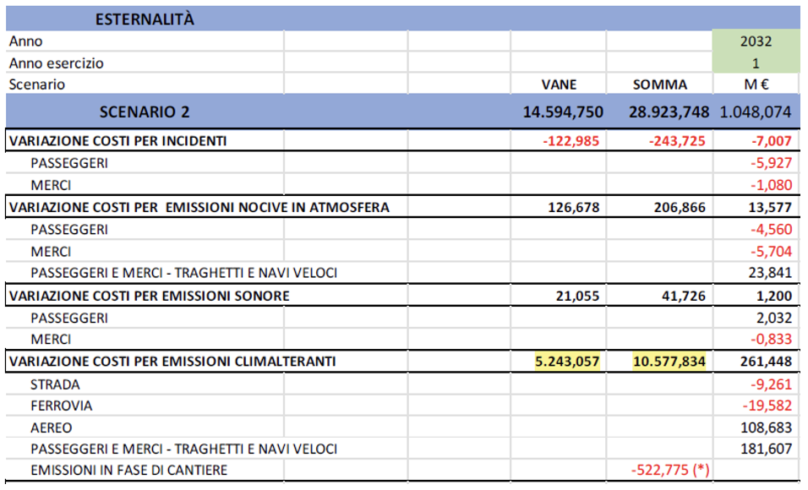Click the value 126,678
808x490 pixels.
[574, 207]
